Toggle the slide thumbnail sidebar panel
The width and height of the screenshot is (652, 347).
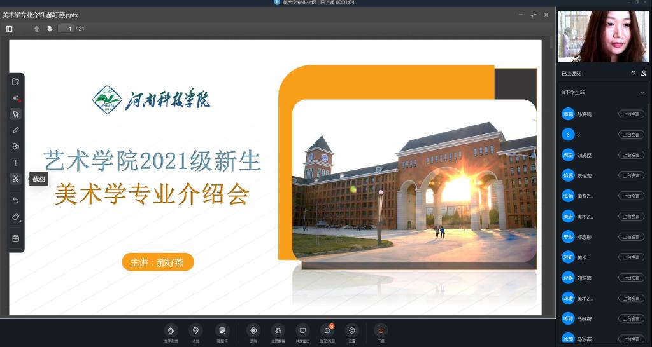(10, 29)
